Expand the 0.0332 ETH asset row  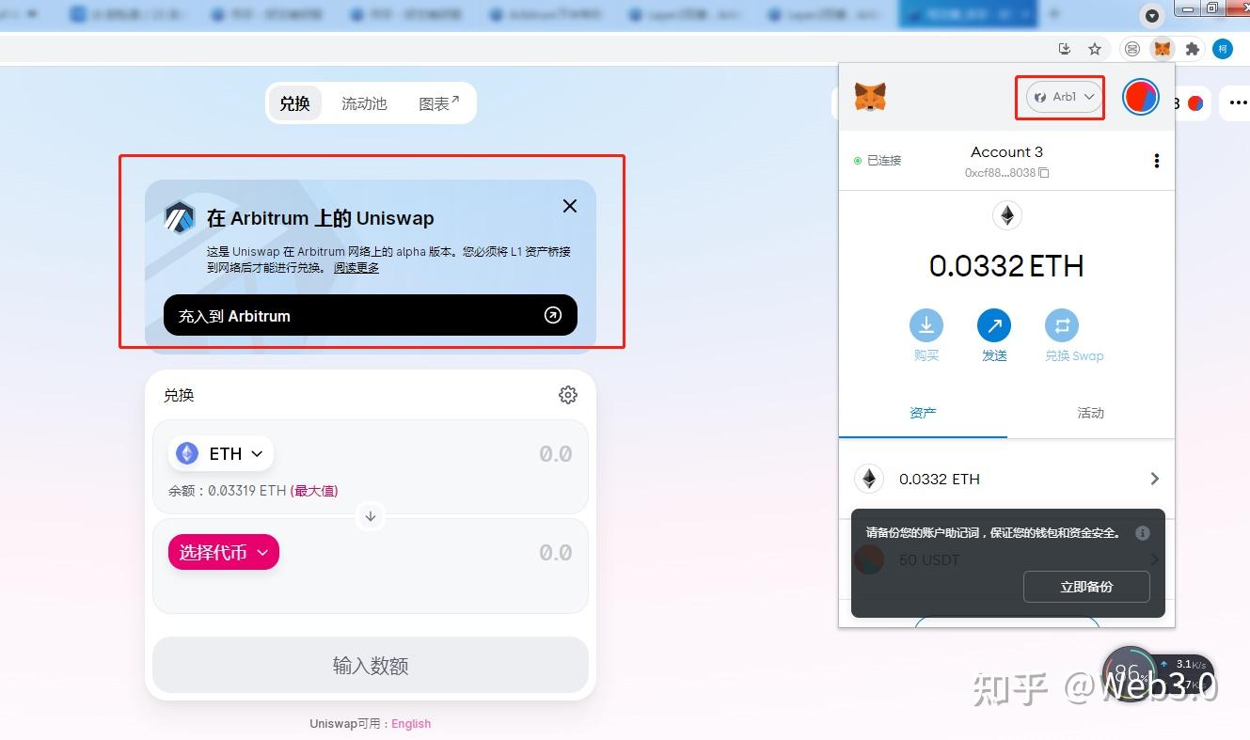click(x=1154, y=479)
